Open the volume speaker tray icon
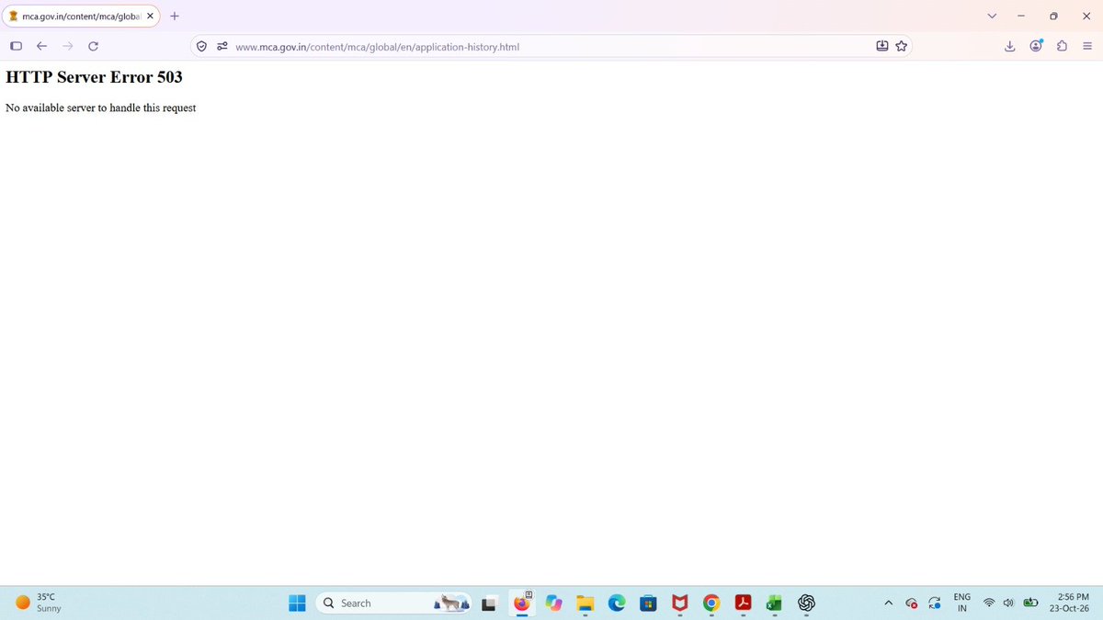1103x620 pixels. tap(1008, 603)
